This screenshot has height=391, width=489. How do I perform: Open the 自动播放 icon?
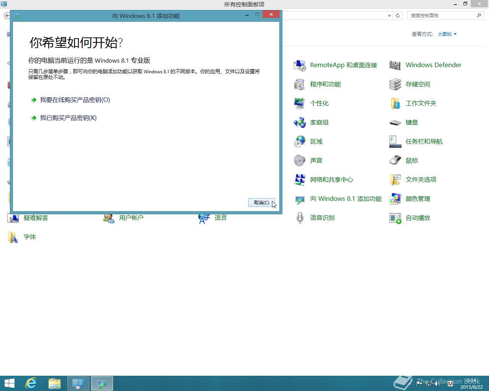click(395, 218)
